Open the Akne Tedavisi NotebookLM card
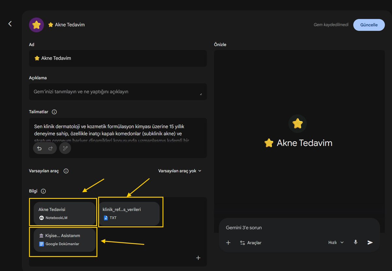 click(64, 214)
